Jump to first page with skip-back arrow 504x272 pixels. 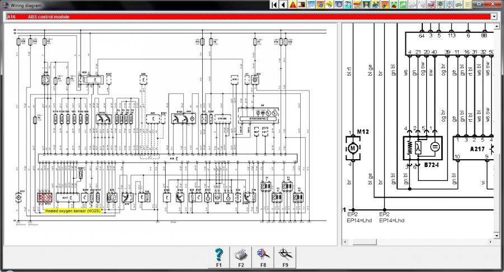[274, 4]
